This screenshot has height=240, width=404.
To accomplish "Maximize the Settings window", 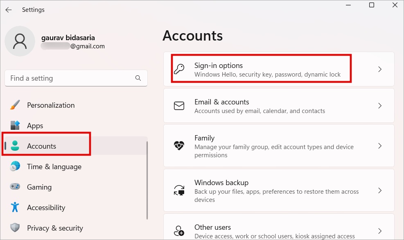I will click(372, 5).
